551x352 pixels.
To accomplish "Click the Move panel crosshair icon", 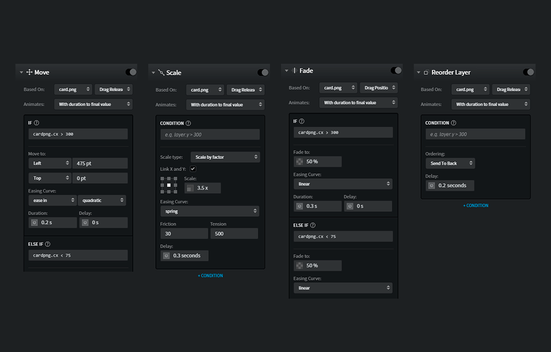I will click(29, 72).
